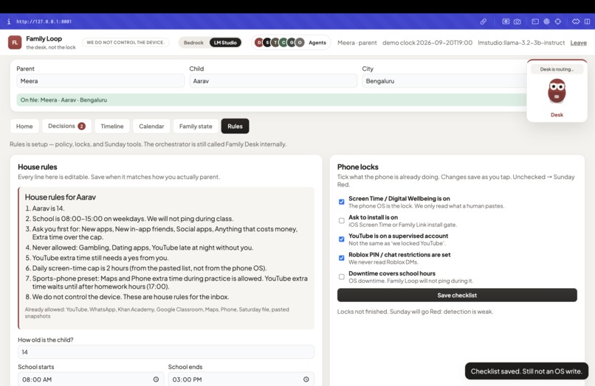Open the Home tab
Viewport: 595px width, 386px height.
pyautogui.click(x=24, y=126)
